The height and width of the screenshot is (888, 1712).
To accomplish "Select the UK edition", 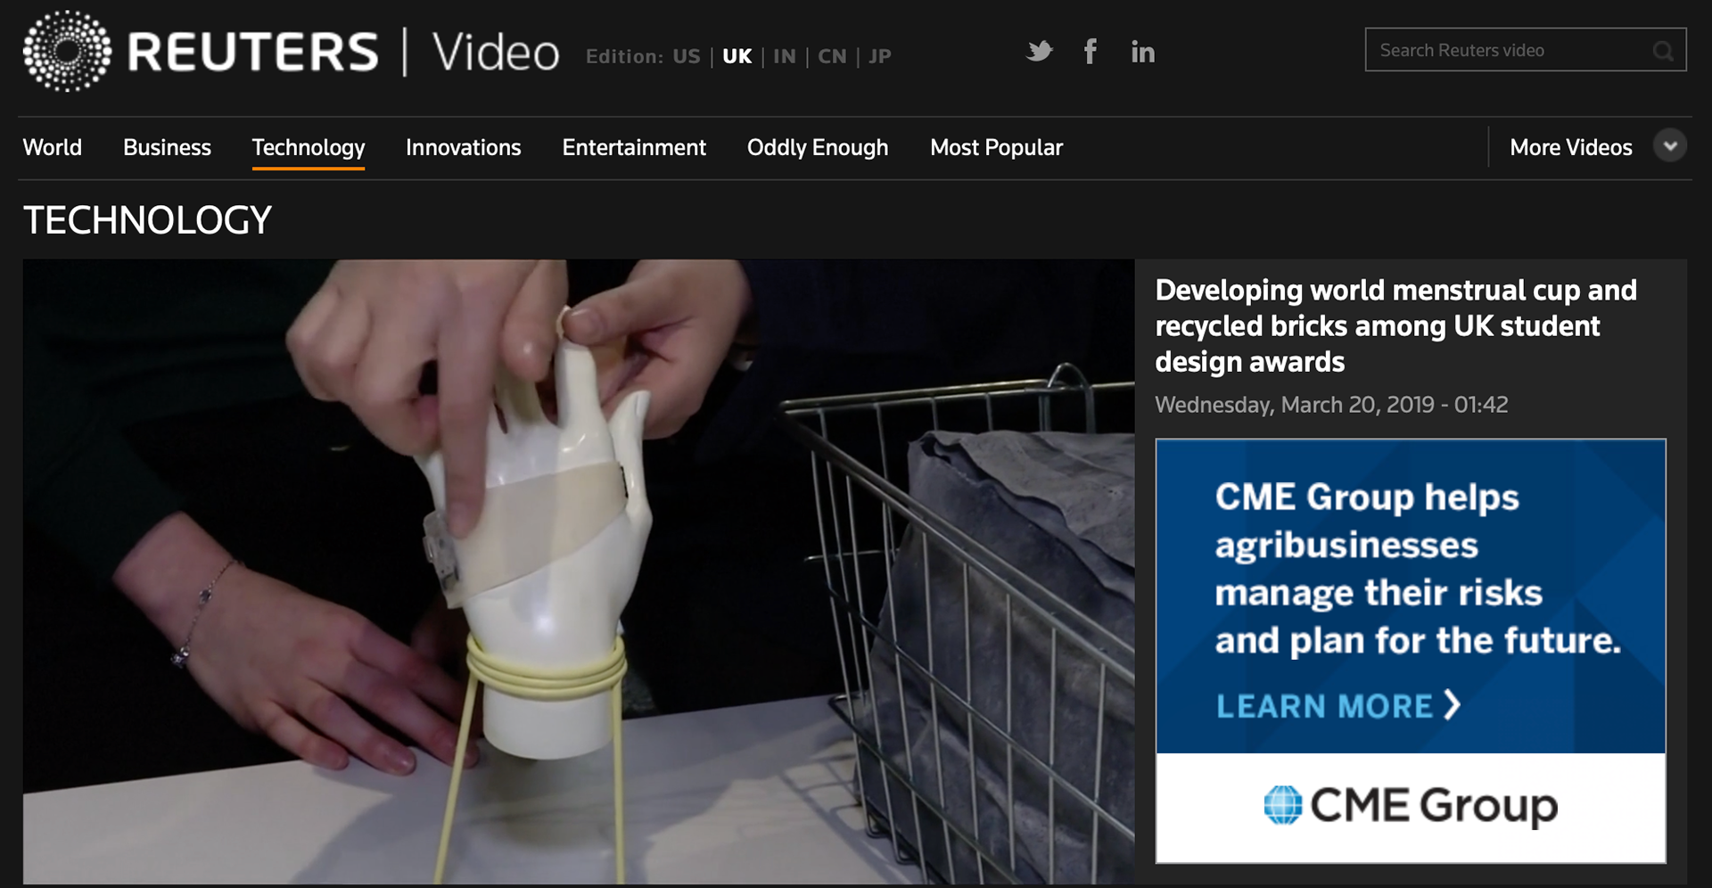I will 737,56.
